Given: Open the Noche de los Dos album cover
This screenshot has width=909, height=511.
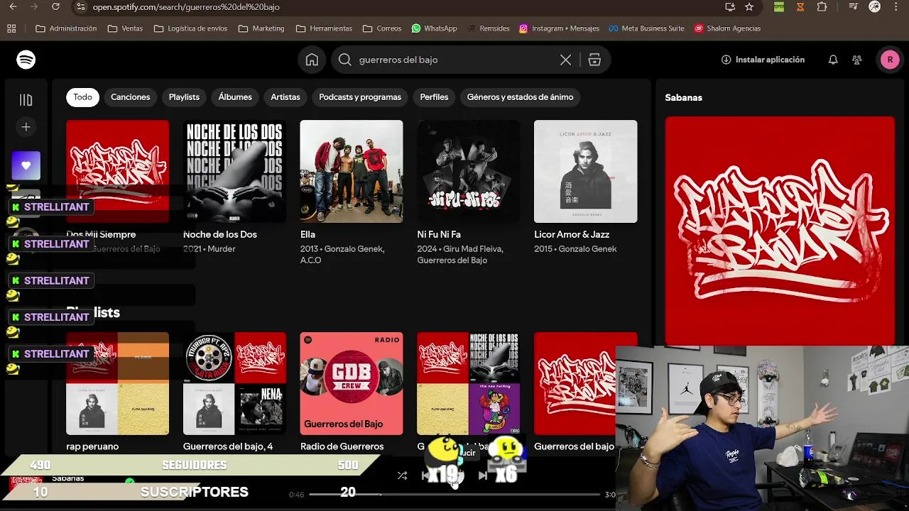Looking at the screenshot, I should (234, 171).
